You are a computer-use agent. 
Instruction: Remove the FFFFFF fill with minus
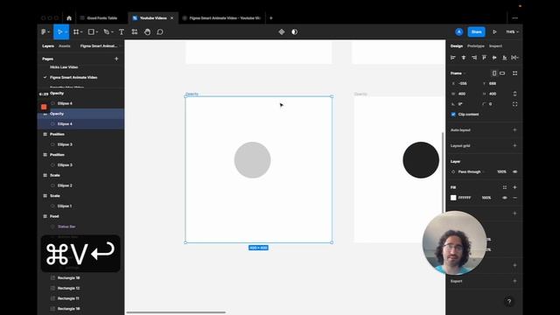point(515,198)
